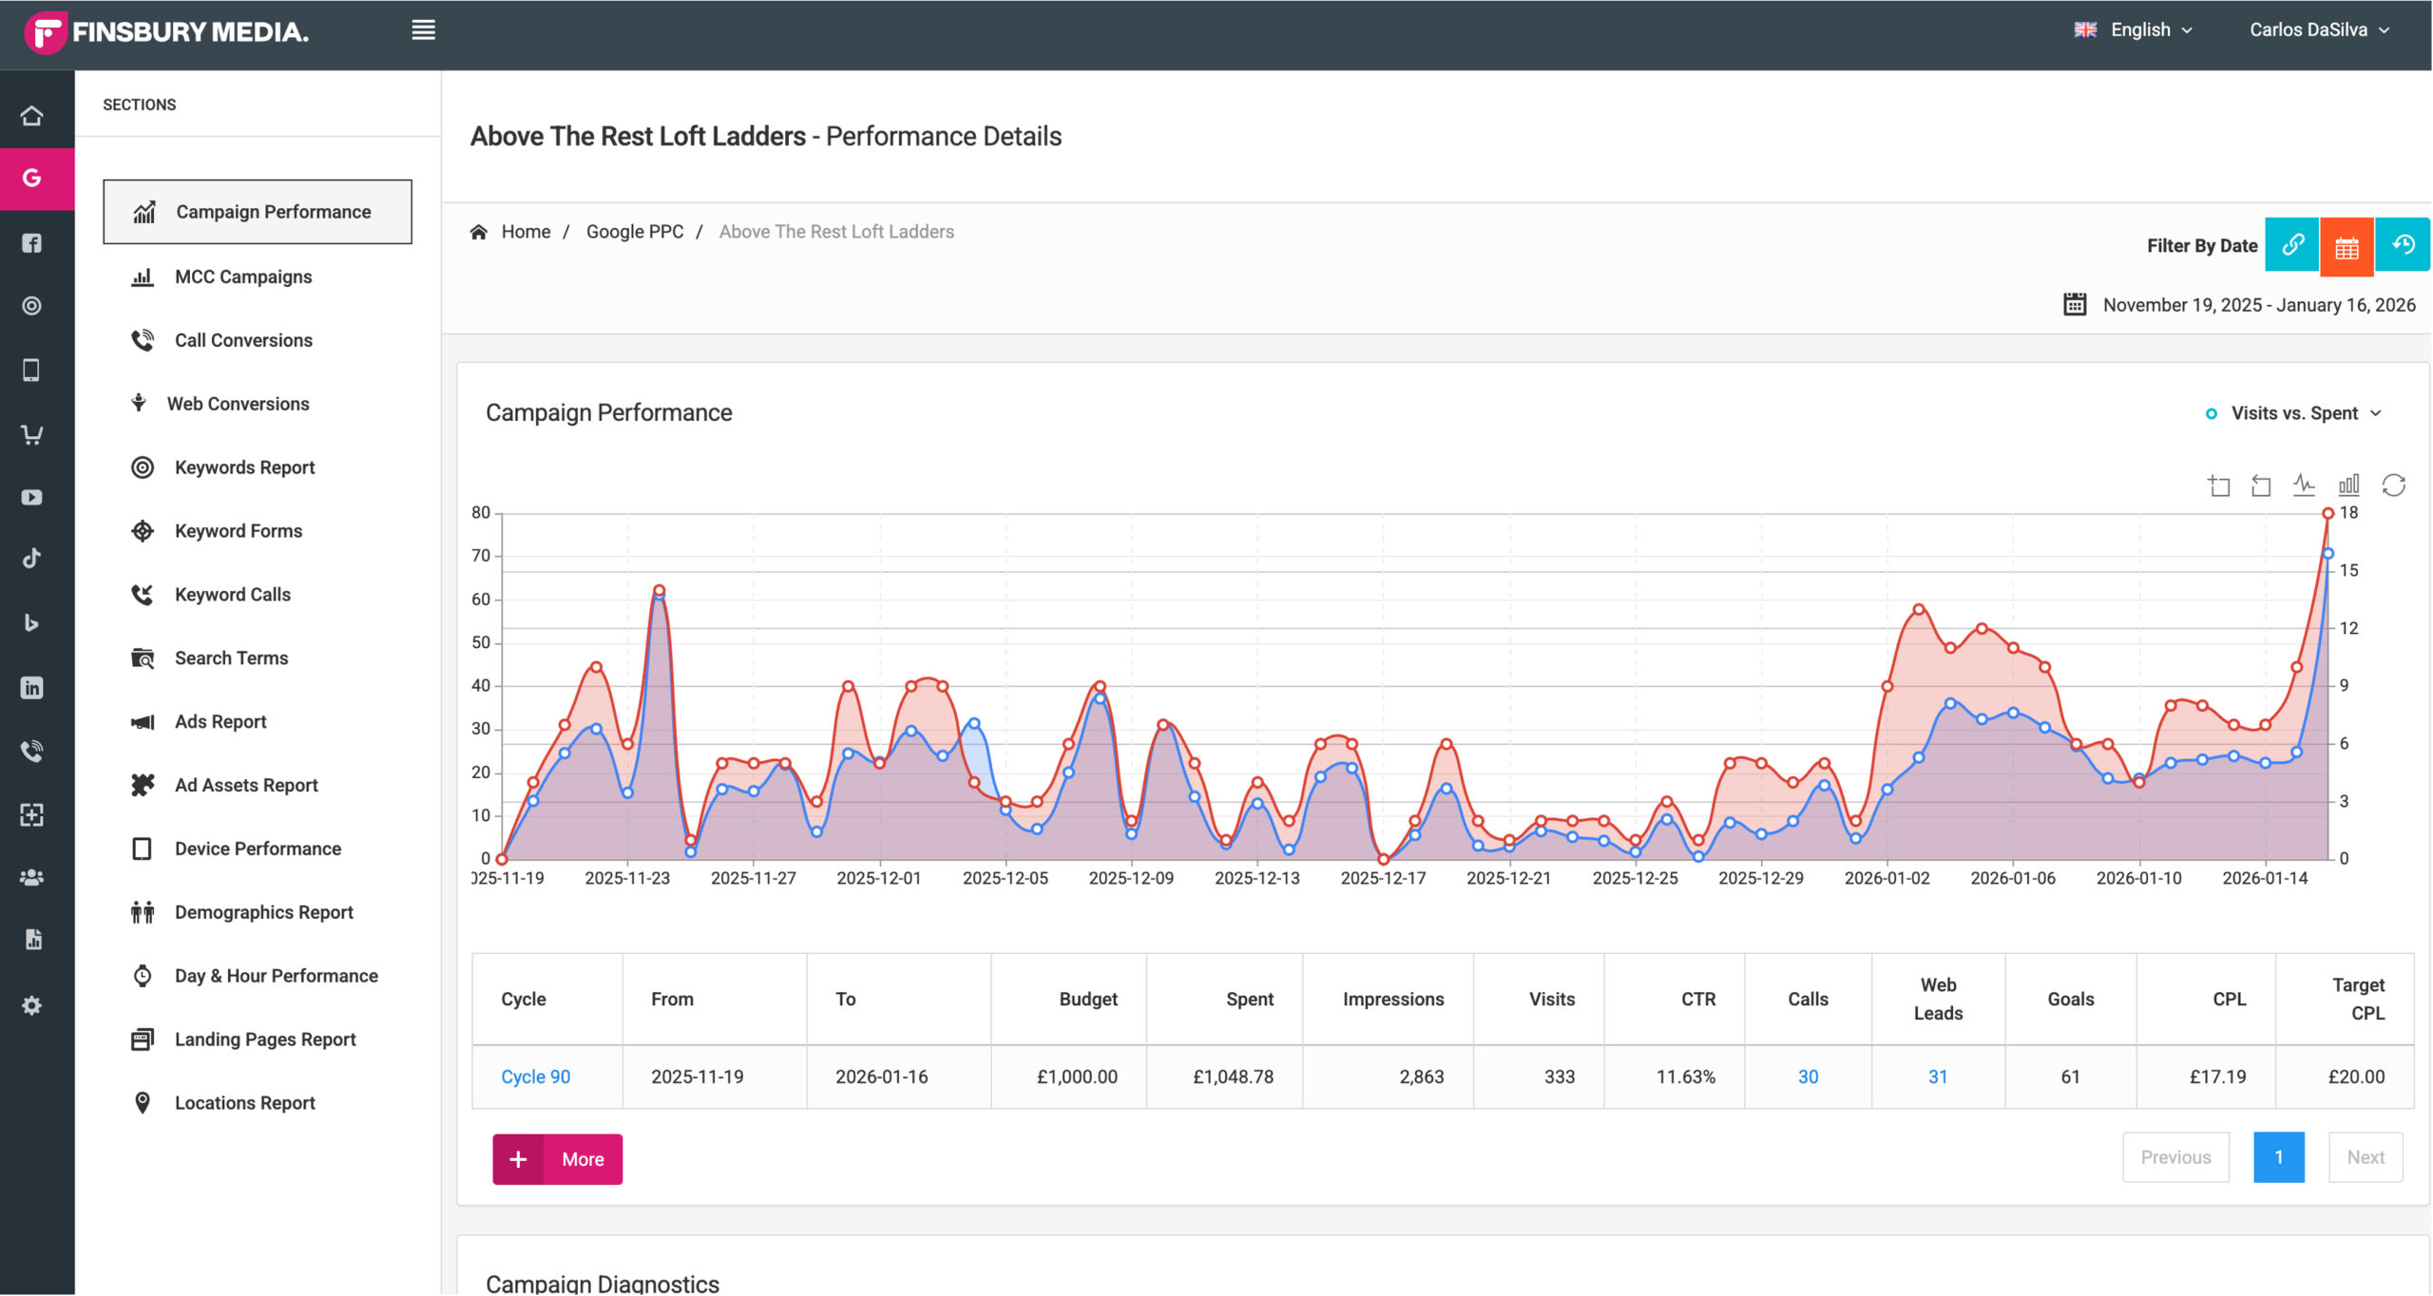Viewport: 2433px width, 1296px height.
Task: Click the chart restore refresh icon
Action: coord(2393,486)
